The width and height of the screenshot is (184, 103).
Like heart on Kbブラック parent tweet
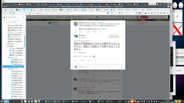93,32
